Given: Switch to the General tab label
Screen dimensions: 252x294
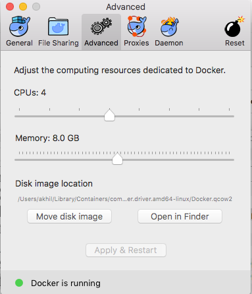Looking at the screenshot, I should (x=19, y=43).
